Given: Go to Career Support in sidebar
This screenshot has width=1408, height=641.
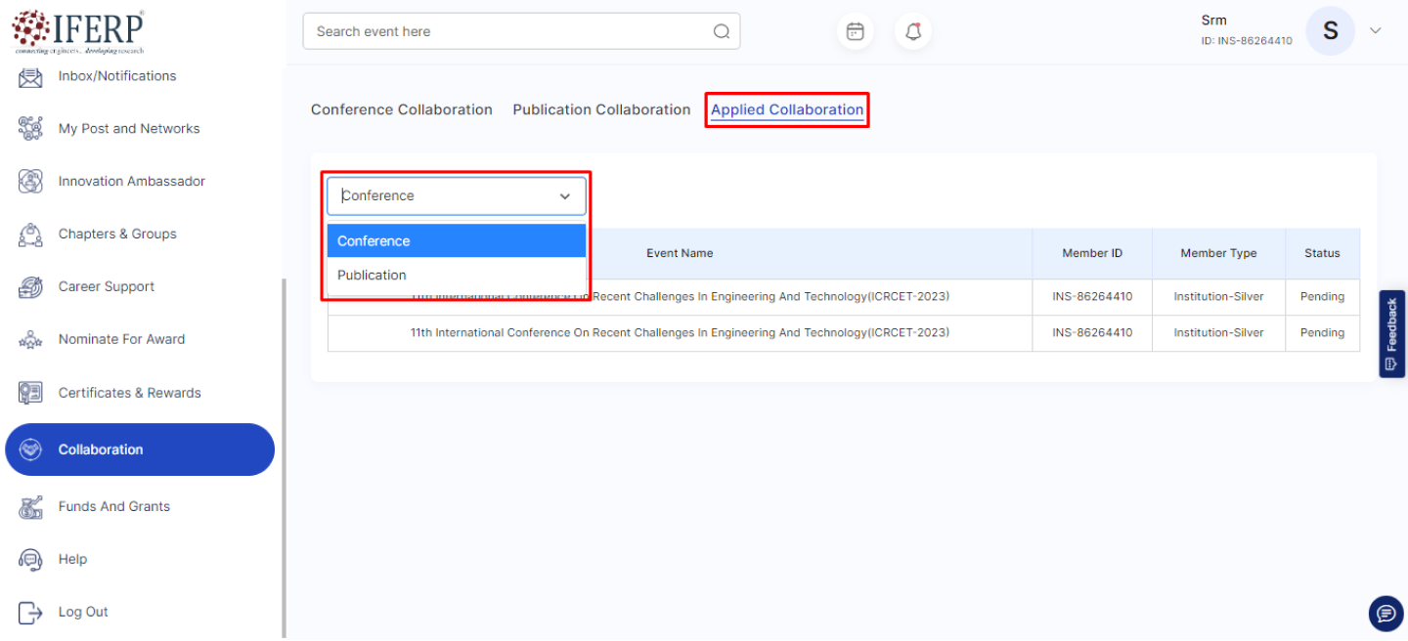Looking at the screenshot, I should (x=106, y=286).
